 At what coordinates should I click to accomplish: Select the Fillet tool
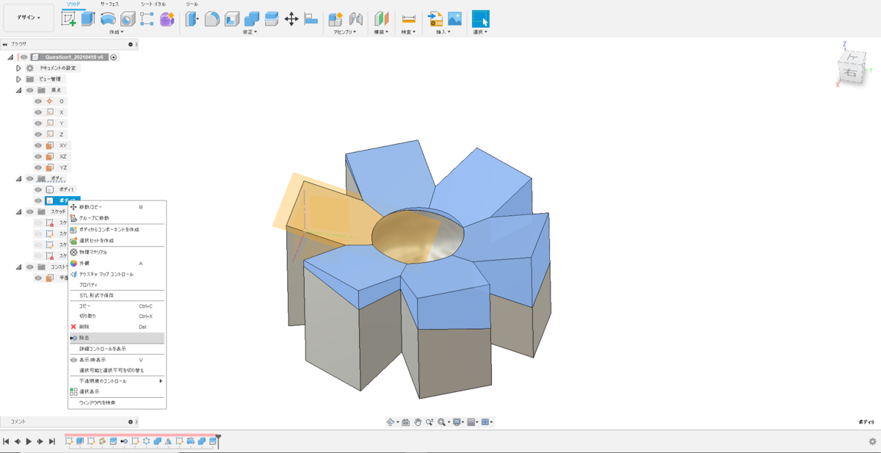click(x=211, y=19)
